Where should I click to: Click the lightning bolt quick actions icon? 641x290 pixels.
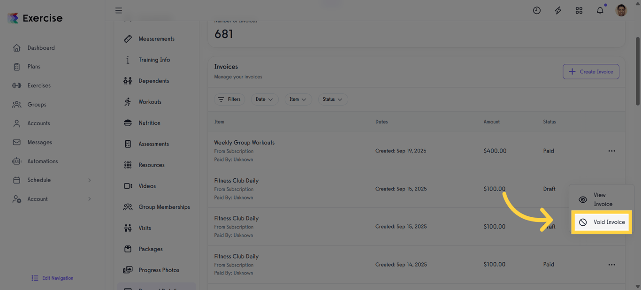pyautogui.click(x=558, y=10)
